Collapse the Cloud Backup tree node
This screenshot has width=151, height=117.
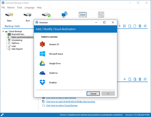(x=3, y=31)
